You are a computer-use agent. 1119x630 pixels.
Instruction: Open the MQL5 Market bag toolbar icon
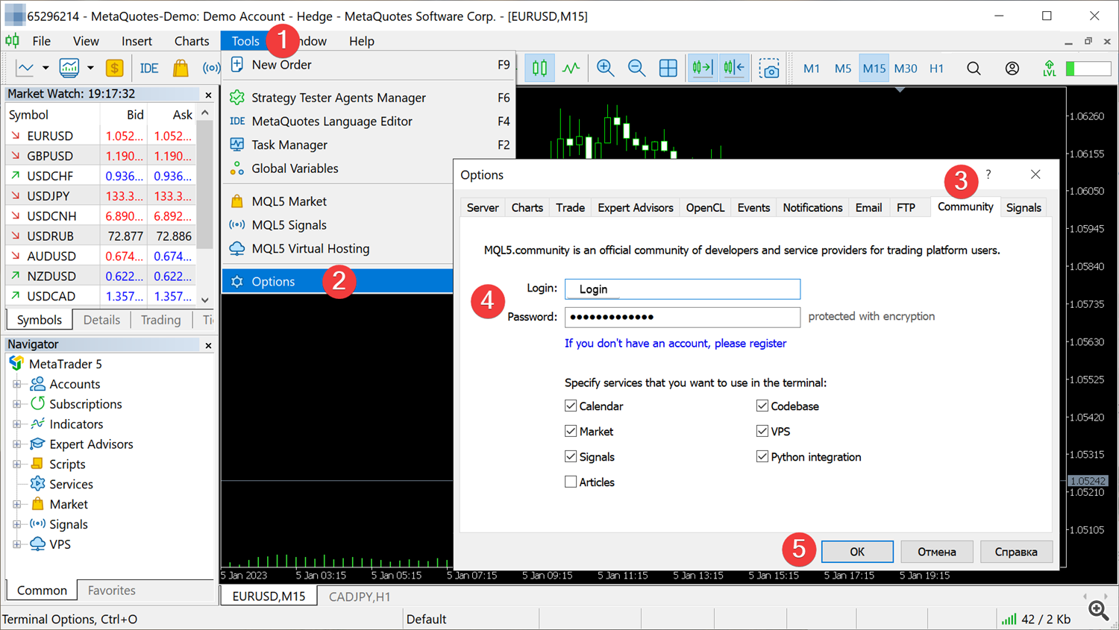click(181, 69)
